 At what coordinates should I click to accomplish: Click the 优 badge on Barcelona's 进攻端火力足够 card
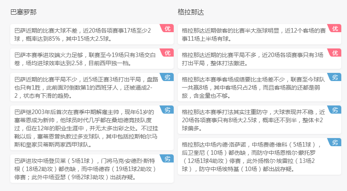(167, 53)
